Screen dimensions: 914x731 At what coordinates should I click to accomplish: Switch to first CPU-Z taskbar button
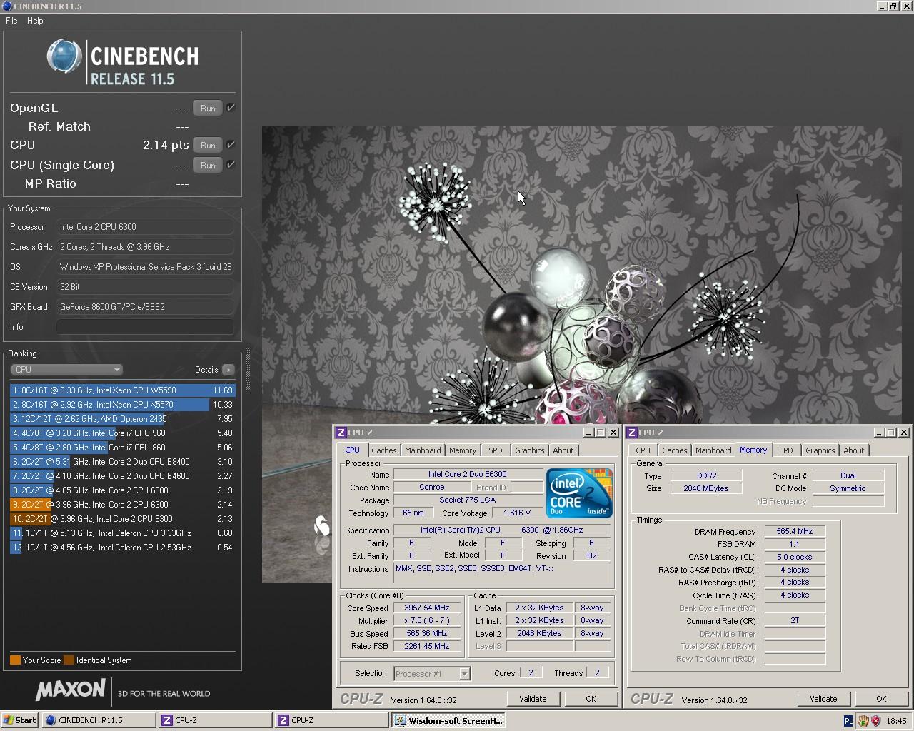pyautogui.click(x=215, y=720)
